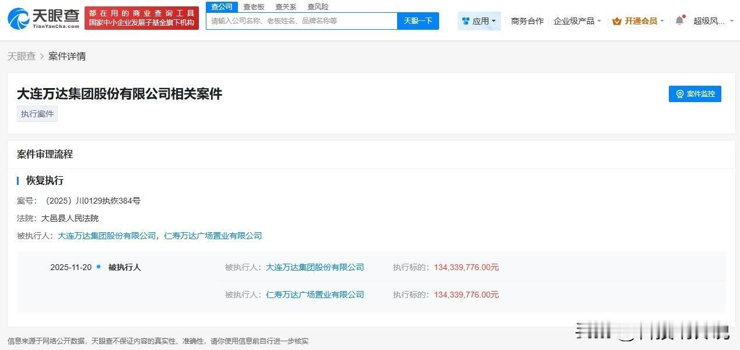This screenshot has height=350, width=740.
Task: Click the 2025-11-20 timeline marker dot
Action: tap(99, 267)
